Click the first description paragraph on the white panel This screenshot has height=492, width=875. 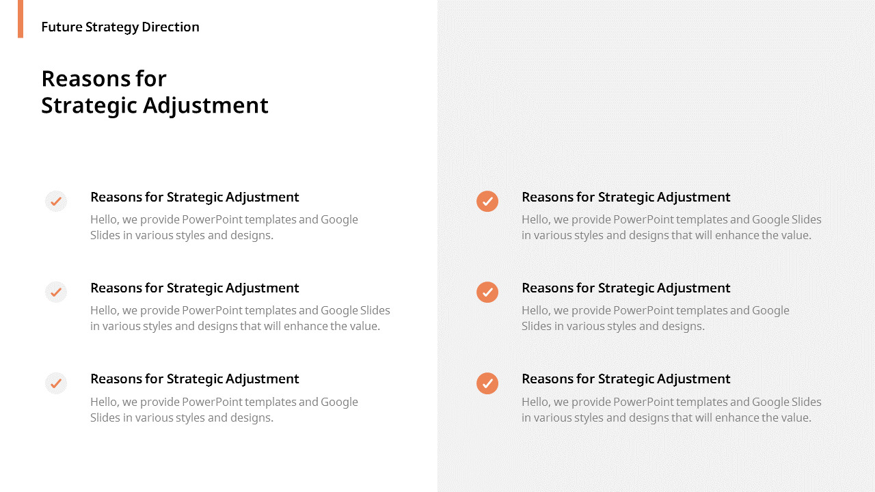point(224,227)
